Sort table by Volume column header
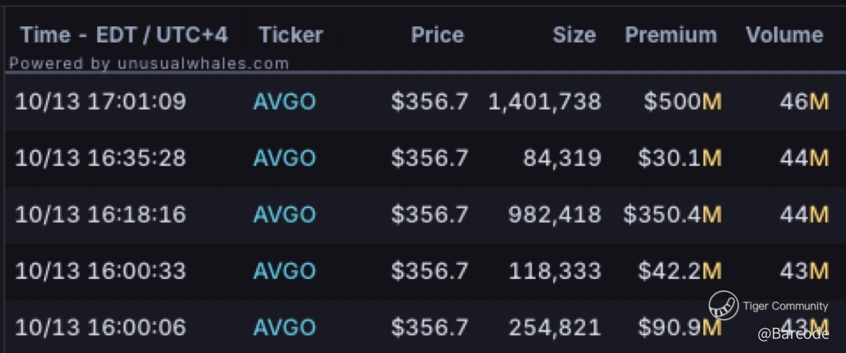The height and width of the screenshot is (353, 846). [785, 36]
